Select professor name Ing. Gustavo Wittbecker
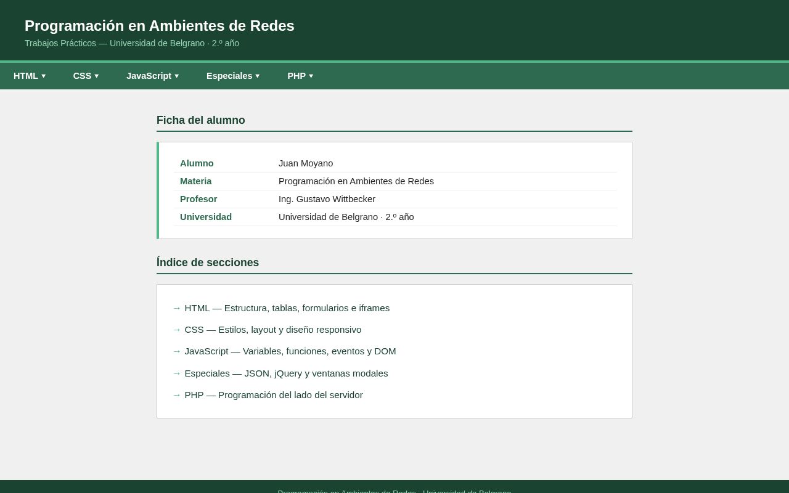This screenshot has width=789, height=493. [327, 199]
